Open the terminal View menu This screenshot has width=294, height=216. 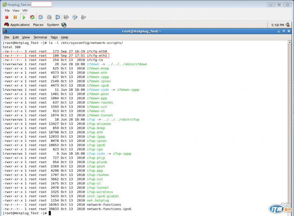point(26,37)
